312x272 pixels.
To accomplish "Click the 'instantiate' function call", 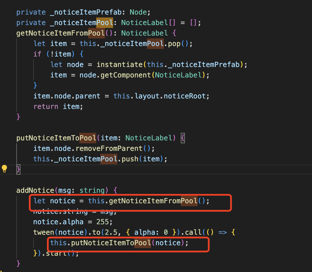I will tap(120, 65).
